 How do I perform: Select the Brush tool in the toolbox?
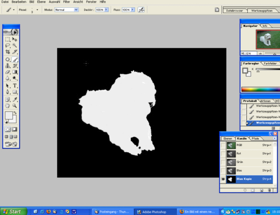pyautogui.click(x=15, y=59)
